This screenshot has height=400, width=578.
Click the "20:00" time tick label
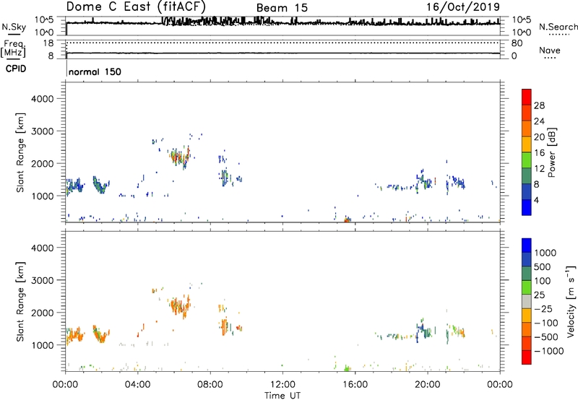[428, 385]
